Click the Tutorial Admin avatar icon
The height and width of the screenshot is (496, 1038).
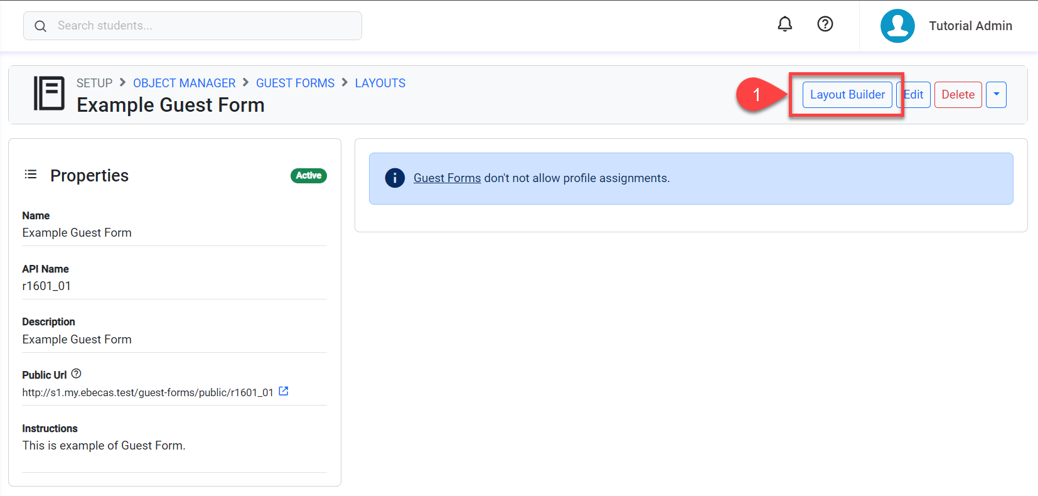pyautogui.click(x=897, y=26)
